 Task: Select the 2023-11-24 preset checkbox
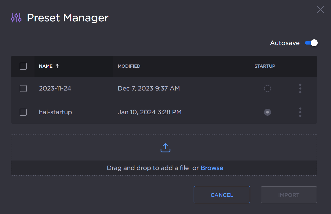point(23,88)
